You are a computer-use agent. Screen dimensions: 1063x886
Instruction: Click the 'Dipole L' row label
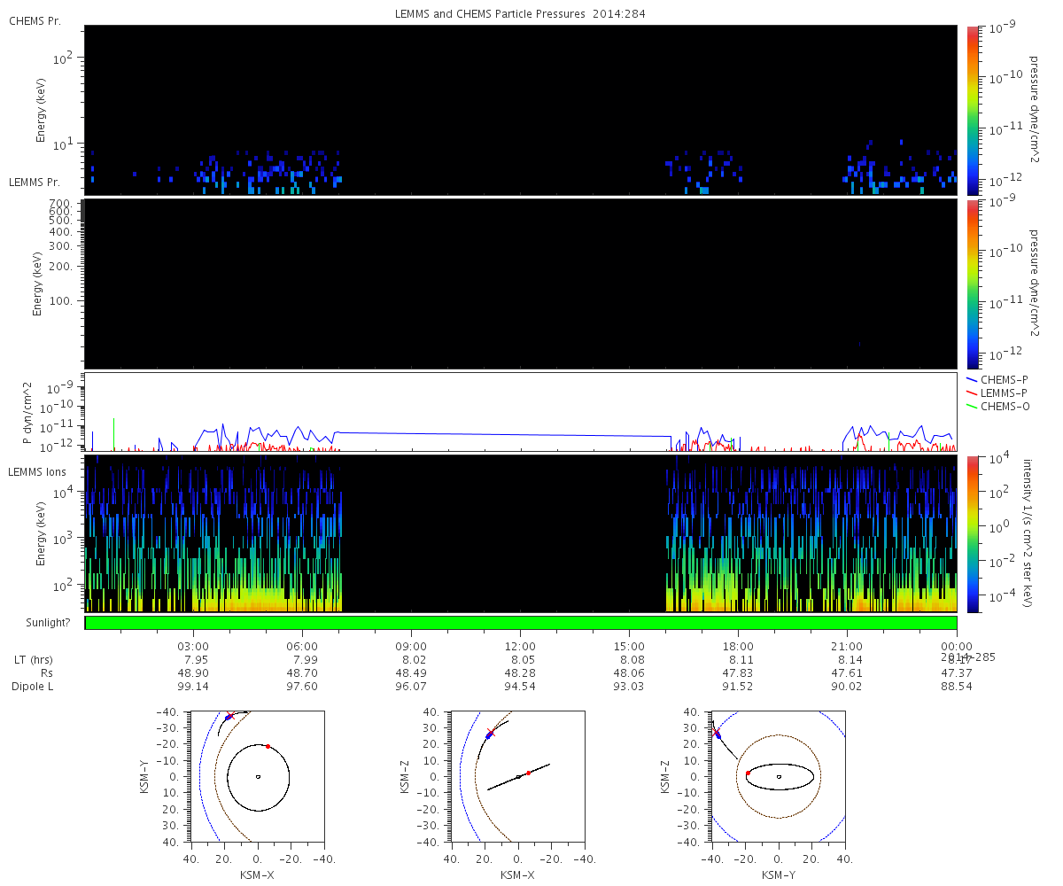[31, 687]
